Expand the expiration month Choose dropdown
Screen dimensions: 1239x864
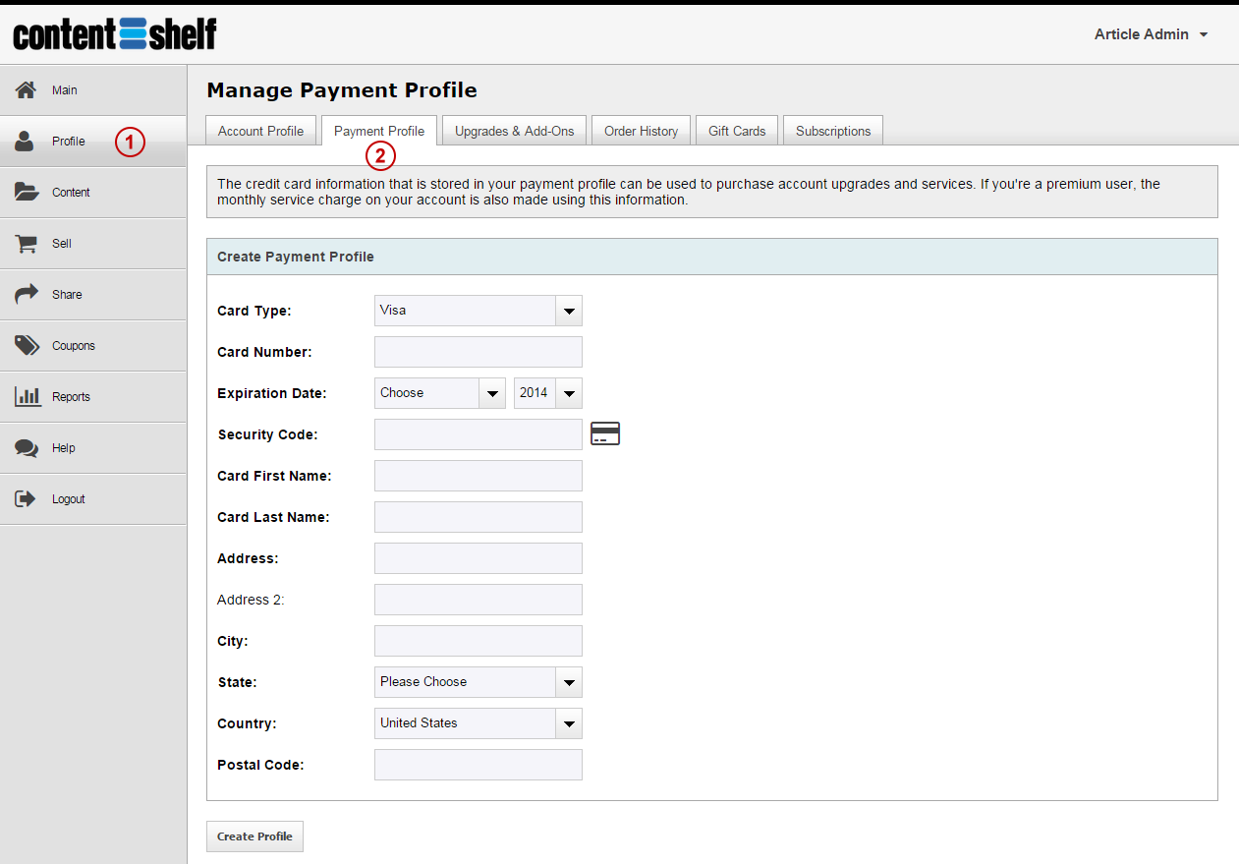point(440,393)
